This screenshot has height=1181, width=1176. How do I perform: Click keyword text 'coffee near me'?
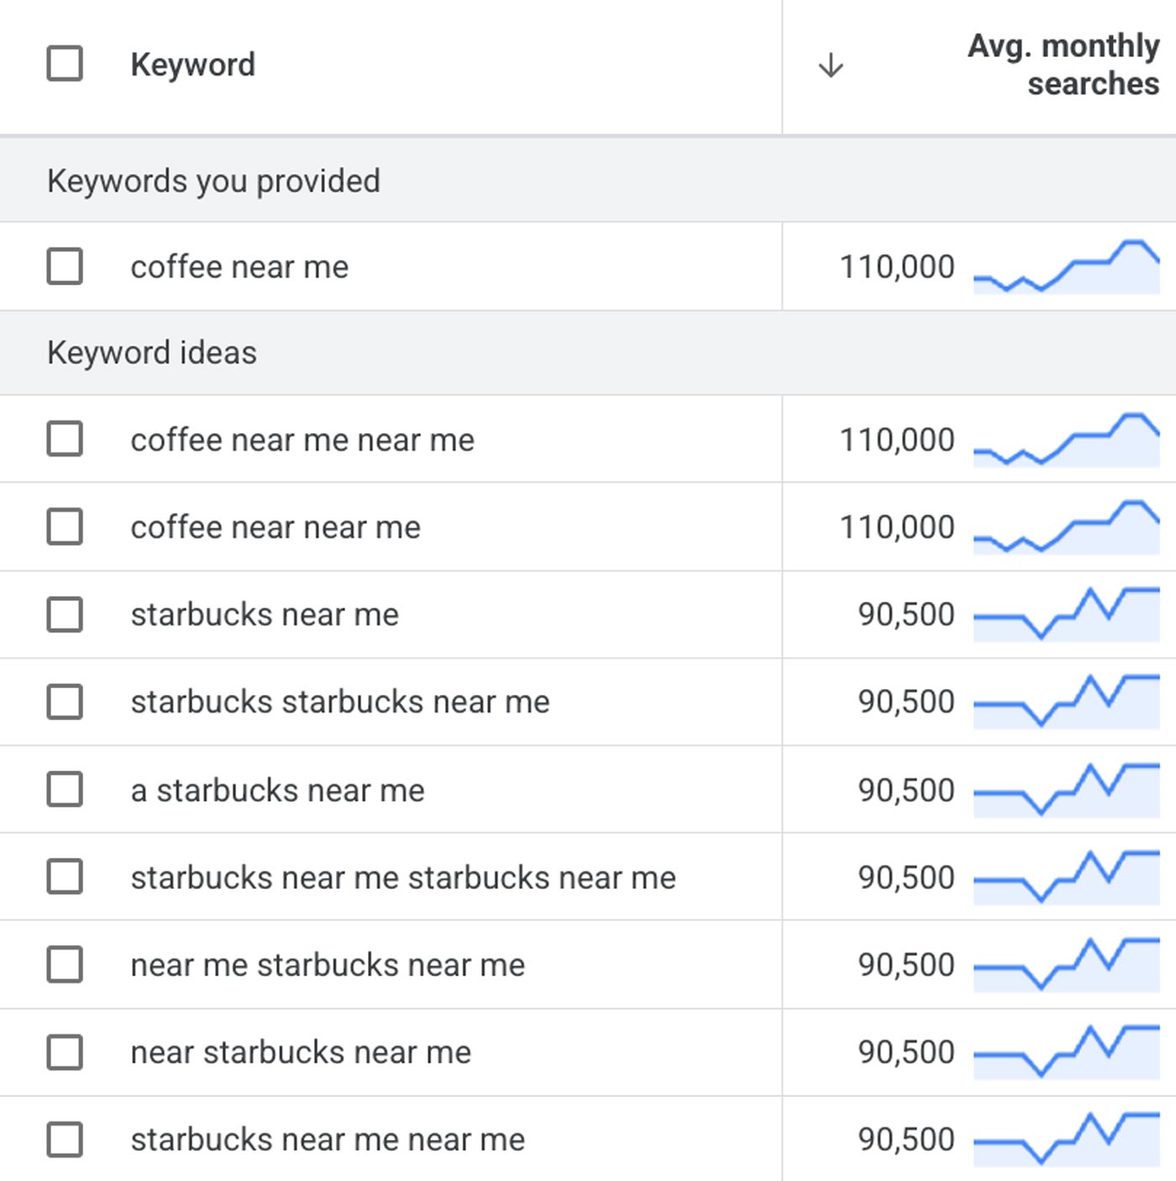pyautogui.click(x=239, y=267)
